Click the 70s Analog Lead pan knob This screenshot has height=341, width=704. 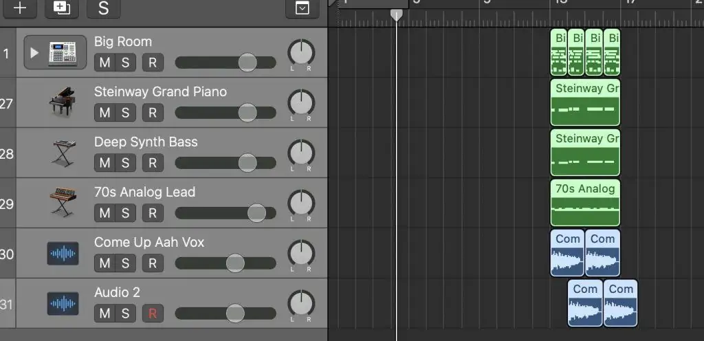click(x=301, y=203)
